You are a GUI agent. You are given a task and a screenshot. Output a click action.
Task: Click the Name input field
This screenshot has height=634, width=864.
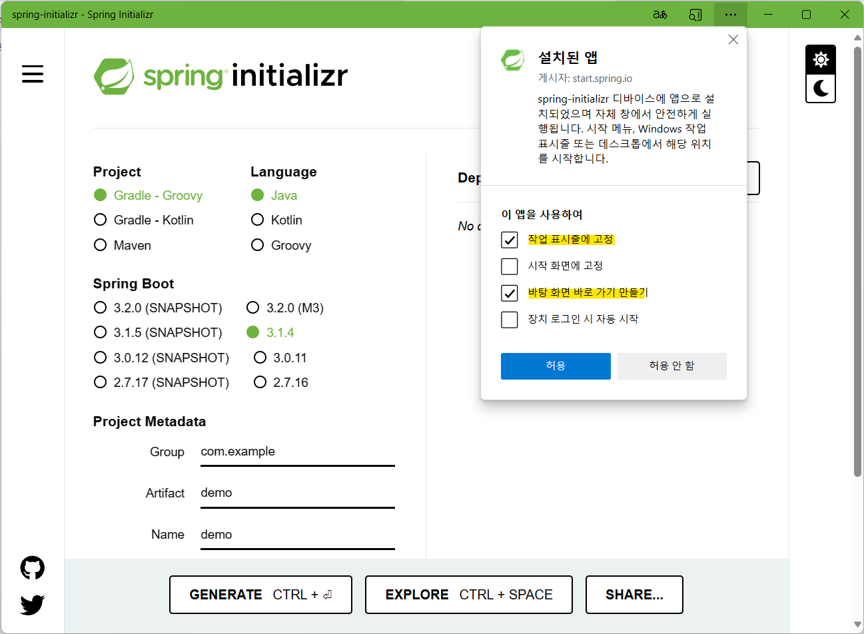pyautogui.click(x=298, y=535)
